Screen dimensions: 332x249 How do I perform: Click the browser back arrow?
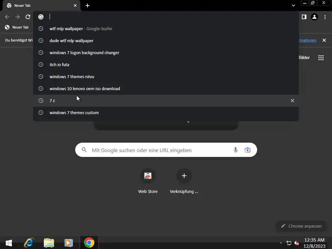[x=7, y=17]
